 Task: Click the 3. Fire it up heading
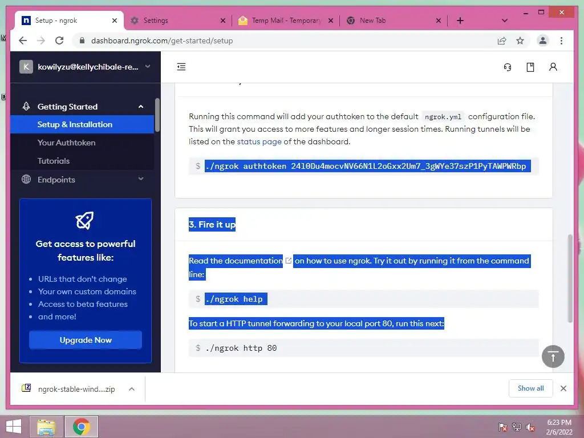click(x=212, y=225)
